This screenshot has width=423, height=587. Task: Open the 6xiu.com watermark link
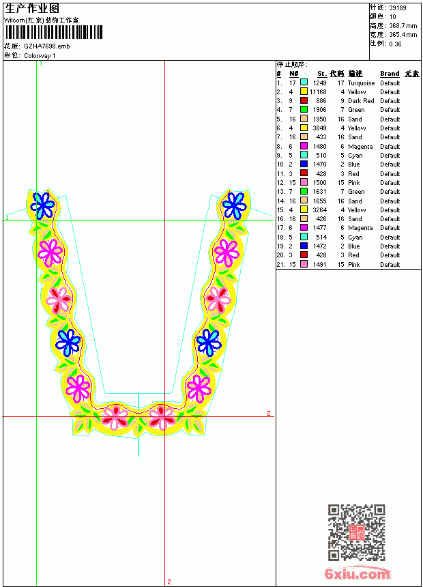pos(357,573)
